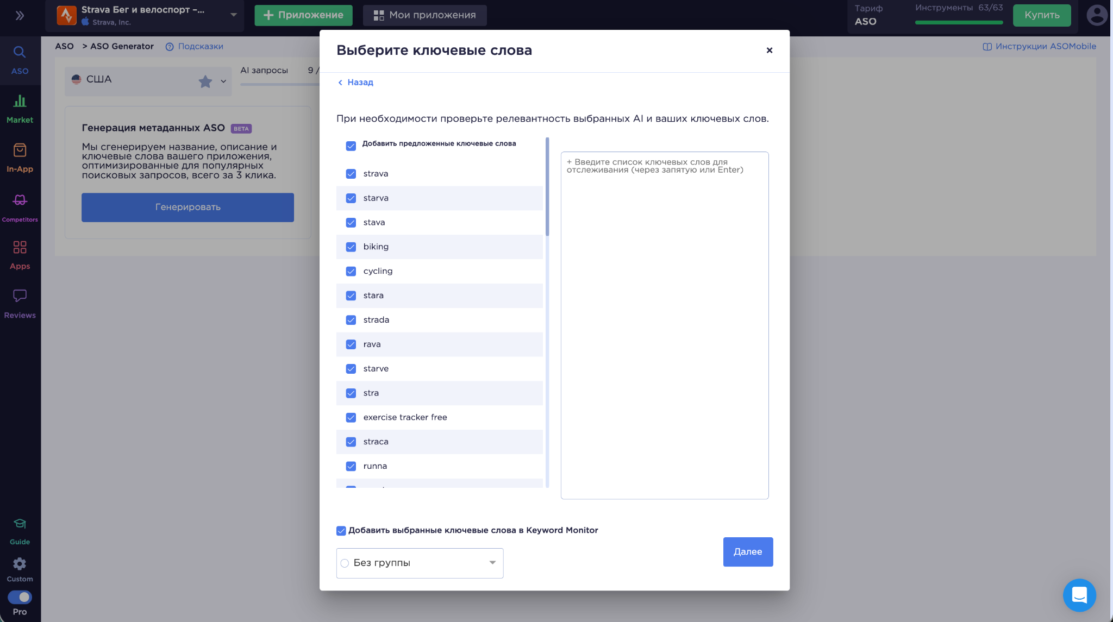The height and width of the screenshot is (622, 1113).
Task: Click the keyword list input field
Action: (665, 325)
